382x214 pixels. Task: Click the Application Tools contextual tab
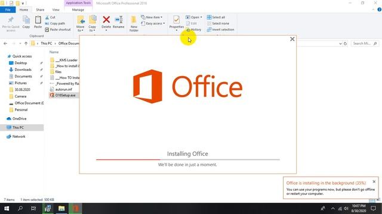click(x=78, y=3)
